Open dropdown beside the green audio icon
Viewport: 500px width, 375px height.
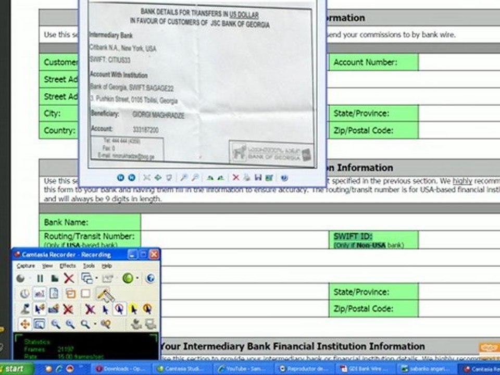(x=137, y=278)
